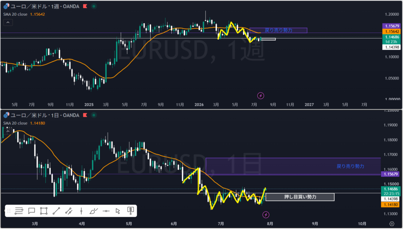Collapse the weekly chart indicator legend
The width and height of the screenshot is (403, 229).
[8, 22]
